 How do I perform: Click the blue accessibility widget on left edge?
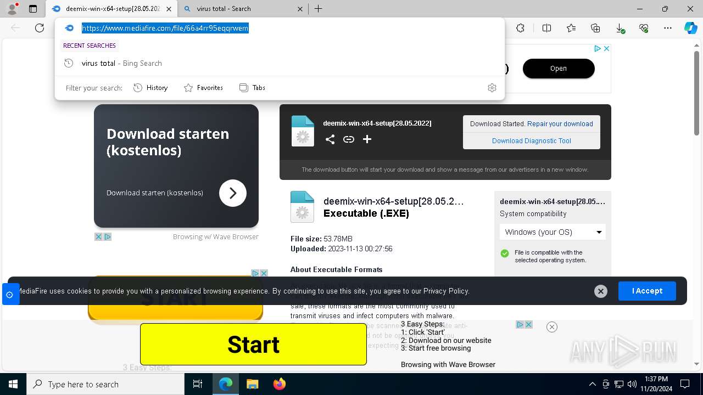click(x=10, y=295)
